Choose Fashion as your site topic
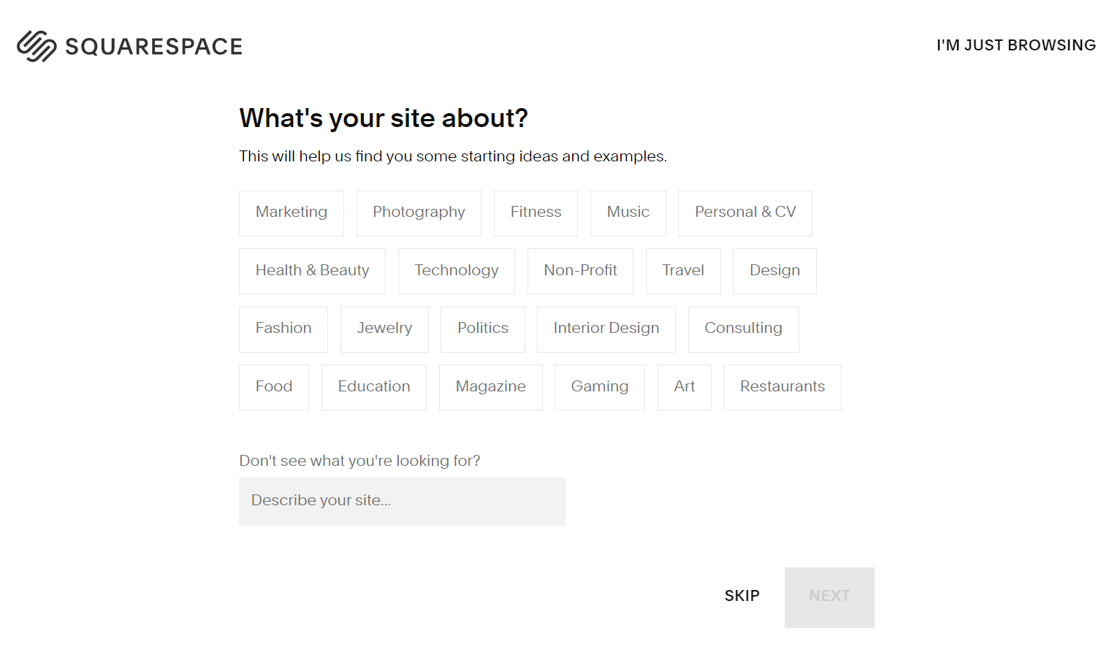Screen dimensions: 1112x655 283,329
